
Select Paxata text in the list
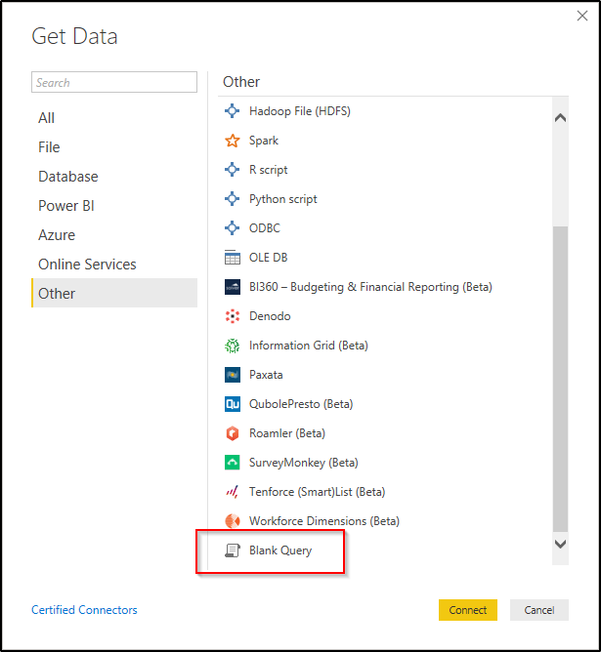click(x=266, y=375)
